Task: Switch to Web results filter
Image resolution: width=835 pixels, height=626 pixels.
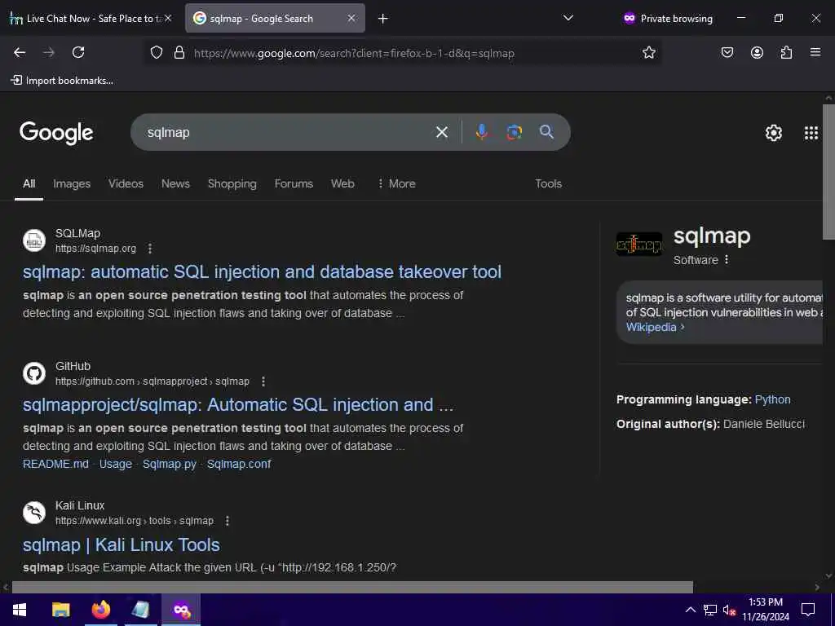Action: 342,183
